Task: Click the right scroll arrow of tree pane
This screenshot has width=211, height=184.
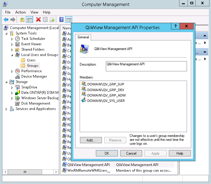Action: 56,172
